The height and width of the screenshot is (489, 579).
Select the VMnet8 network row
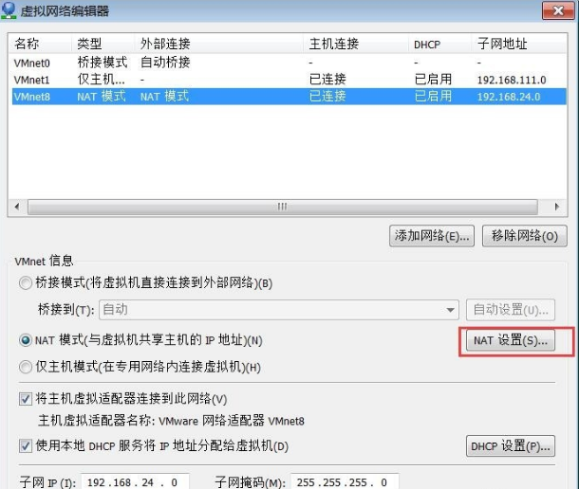pyautogui.click(x=289, y=97)
